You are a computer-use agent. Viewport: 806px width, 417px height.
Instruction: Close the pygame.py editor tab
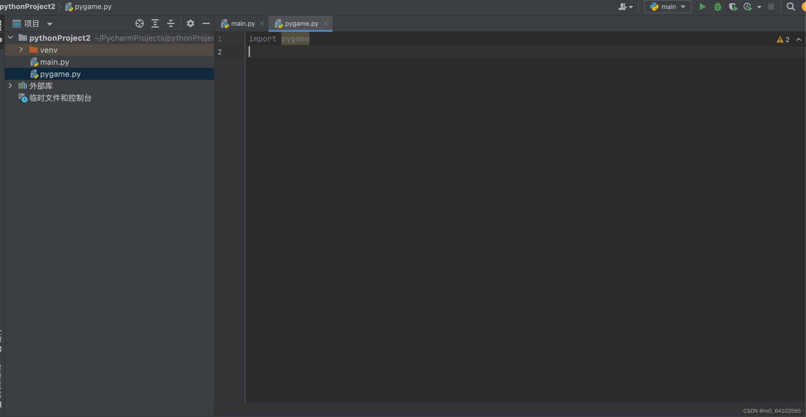[325, 23]
